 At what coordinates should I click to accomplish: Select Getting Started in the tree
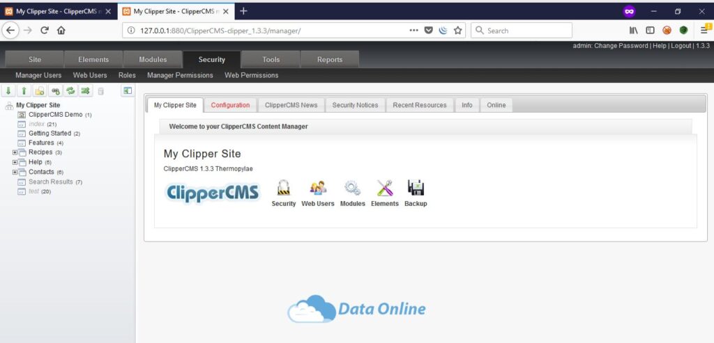(50, 134)
